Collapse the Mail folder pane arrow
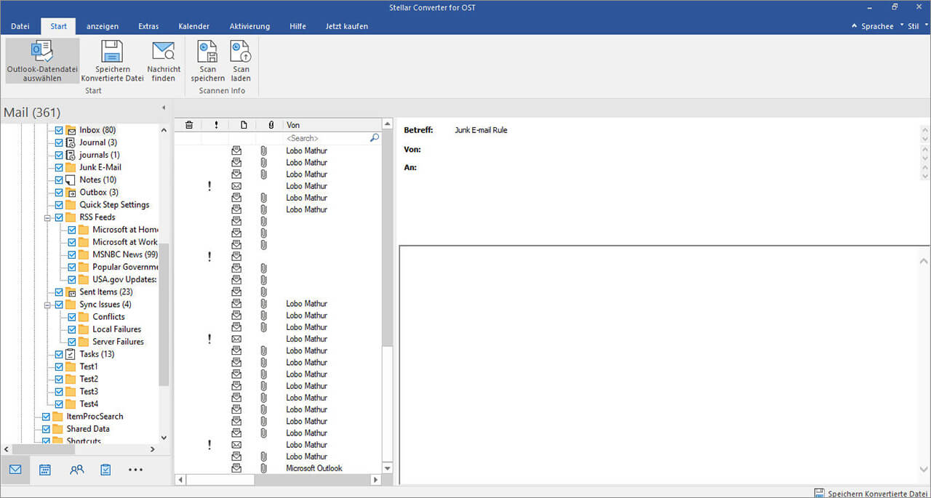The height and width of the screenshot is (498, 931). point(163,108)
